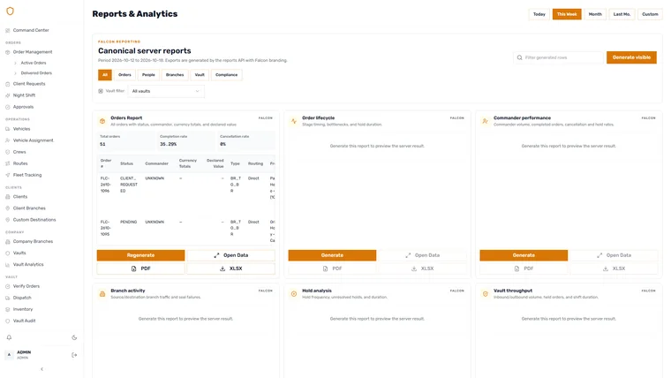The height and width of the screenshot is (378, 671).
Task: Regenerate the Orders Report
Action: pyautogui.click(x=140, y=255)
